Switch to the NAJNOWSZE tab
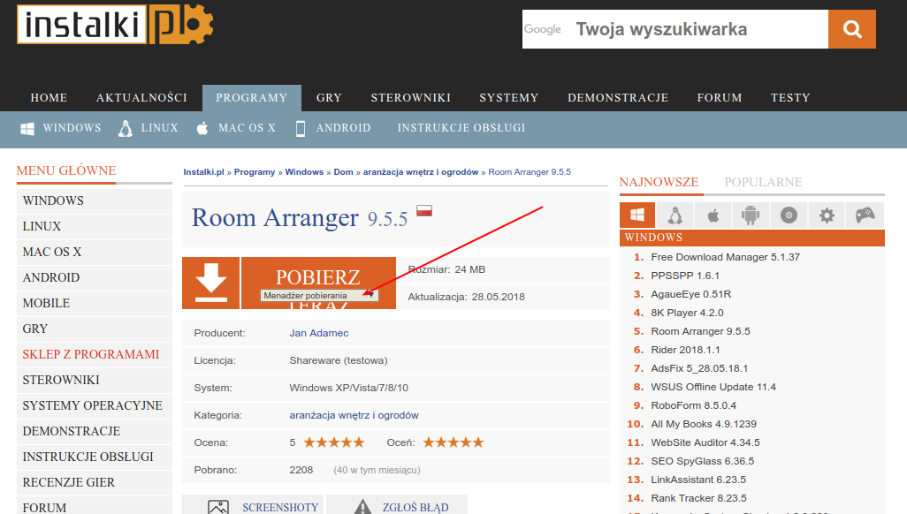Screen dimensions: 907x514 coord(659,182)
